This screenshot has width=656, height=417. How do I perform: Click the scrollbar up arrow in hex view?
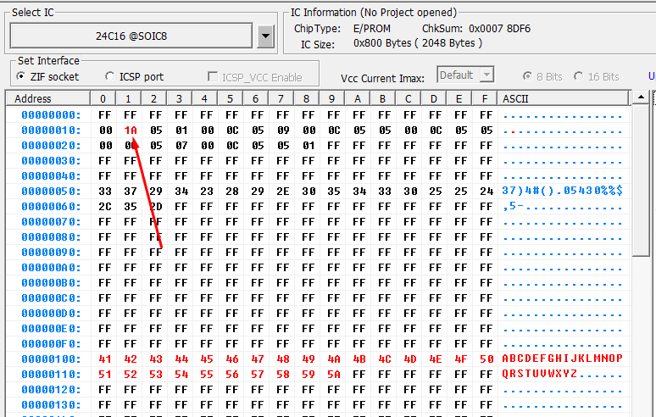point(642,99)
